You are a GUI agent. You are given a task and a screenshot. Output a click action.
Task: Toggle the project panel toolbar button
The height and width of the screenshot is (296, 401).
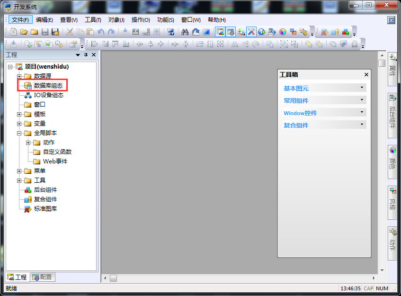pos(220,32)
